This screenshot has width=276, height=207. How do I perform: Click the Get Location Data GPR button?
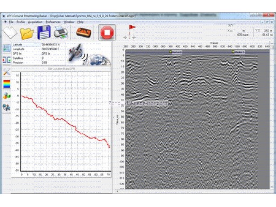[x=61, y=69]
